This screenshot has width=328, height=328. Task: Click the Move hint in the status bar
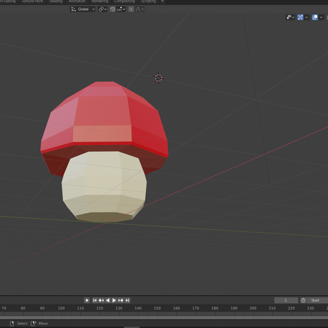click(x=43, y=324)
